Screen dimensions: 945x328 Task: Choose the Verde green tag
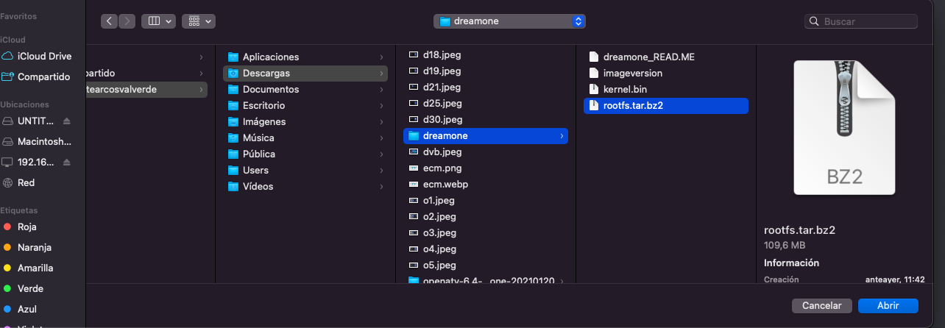(x=30, y=288)
